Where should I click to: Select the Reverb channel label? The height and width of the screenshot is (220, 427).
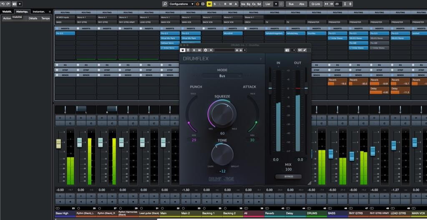click(274, 213)
